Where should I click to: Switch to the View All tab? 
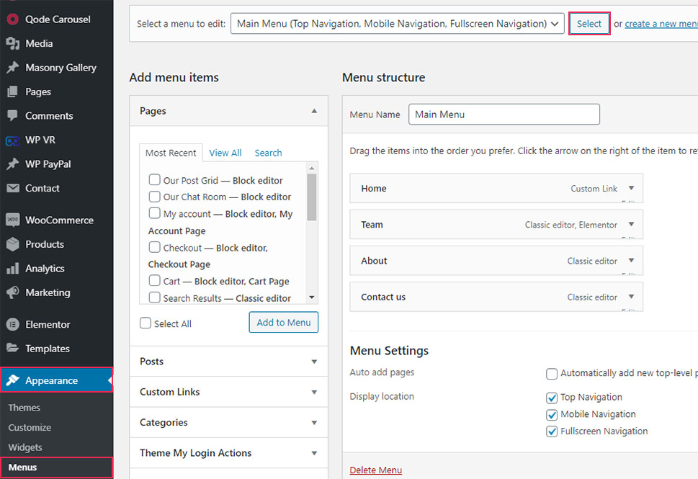tap(225, 153)
